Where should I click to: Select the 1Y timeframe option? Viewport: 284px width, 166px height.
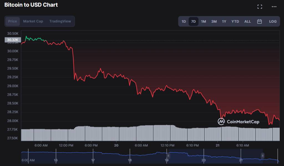coord(224,21)
